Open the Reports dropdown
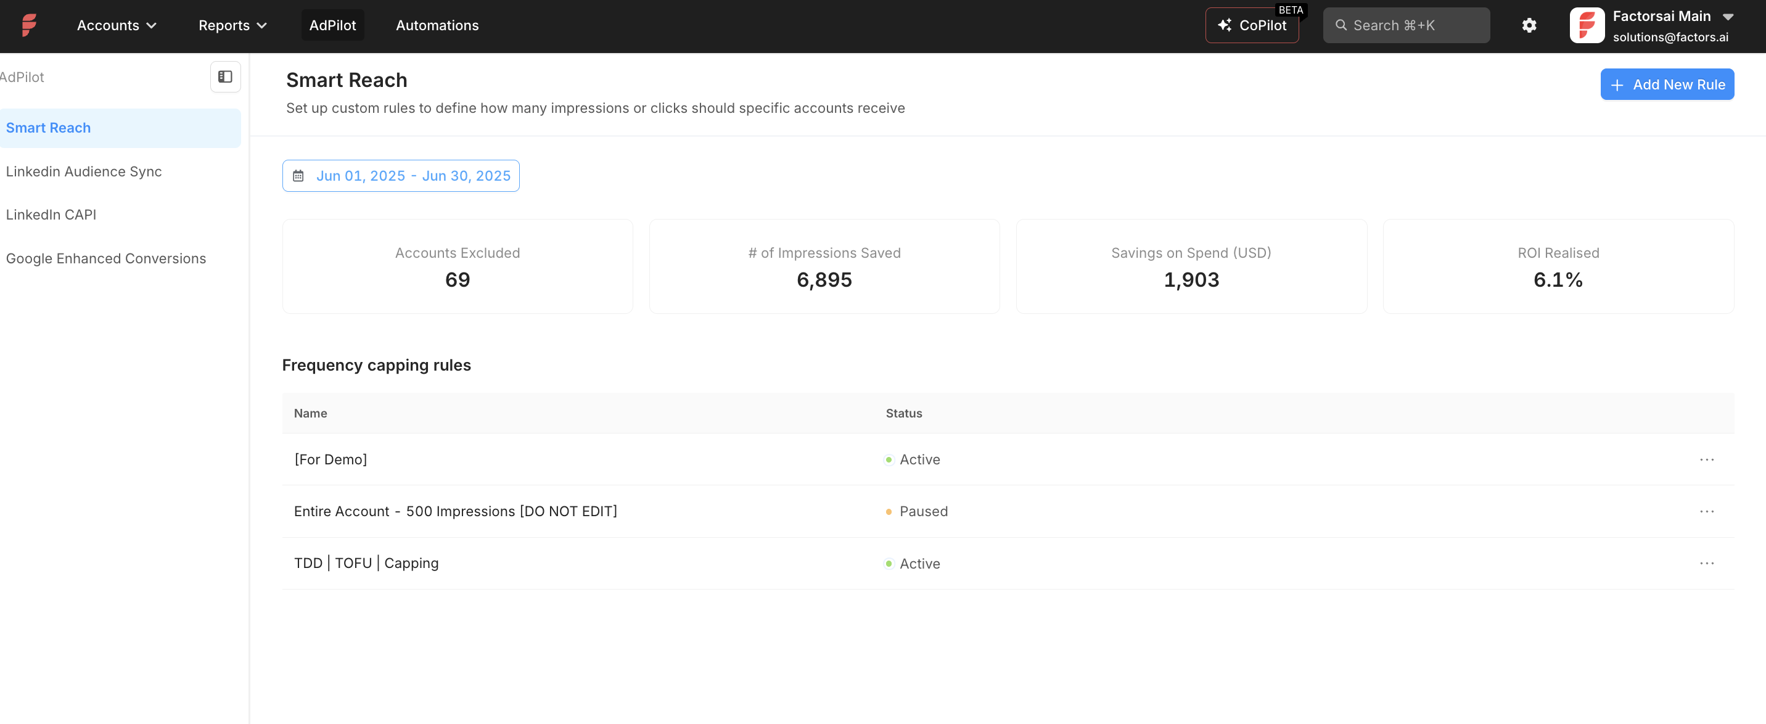The width and height of the screenshot is (1766, 724). tap(232, 25)
